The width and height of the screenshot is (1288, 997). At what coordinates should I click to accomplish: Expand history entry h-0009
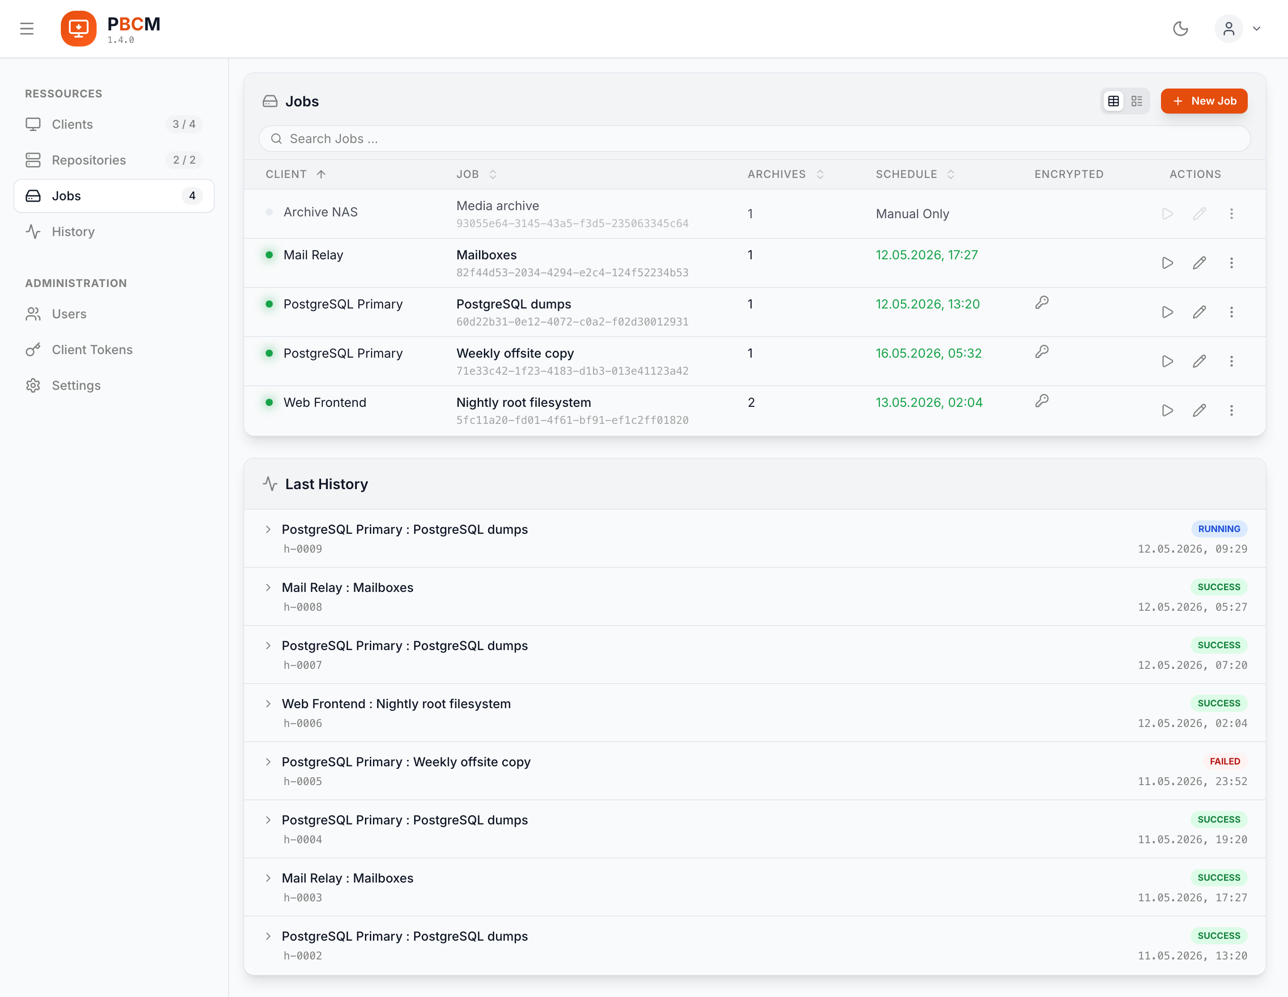coord(268,529)
